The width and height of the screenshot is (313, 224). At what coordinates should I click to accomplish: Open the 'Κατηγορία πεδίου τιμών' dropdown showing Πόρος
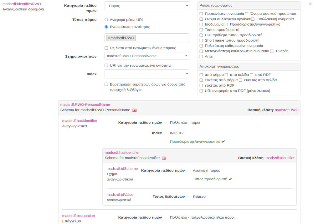147,6
